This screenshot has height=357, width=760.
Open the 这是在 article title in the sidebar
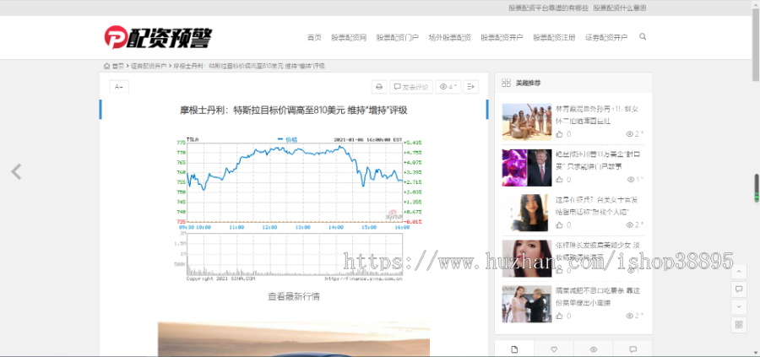pos(596,206)
